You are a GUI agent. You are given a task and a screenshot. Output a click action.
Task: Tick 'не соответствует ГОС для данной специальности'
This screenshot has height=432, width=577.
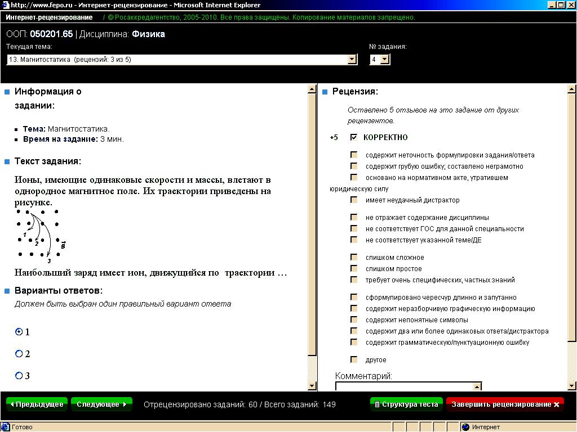coord(354,228)
